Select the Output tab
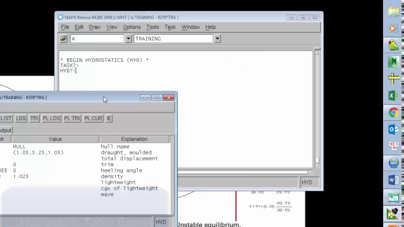The image size is (404, 227). coord(6,130)
